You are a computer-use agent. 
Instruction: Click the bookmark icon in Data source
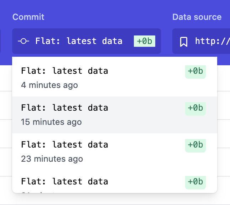(x=183, y=42)
